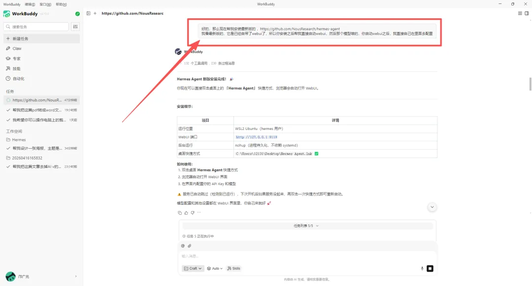This screenshot has width=532, height=286.
Task: Open the http://127.0.0.1:9119 WebUI link
Action: pos(257,137)
